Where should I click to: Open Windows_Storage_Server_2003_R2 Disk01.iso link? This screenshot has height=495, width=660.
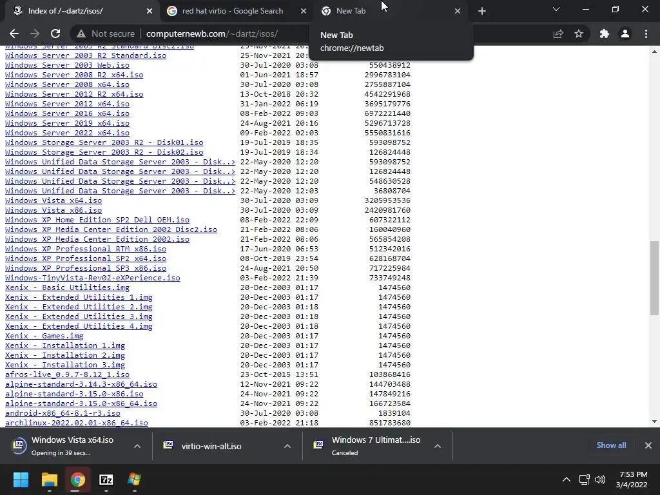click(104, 142)
